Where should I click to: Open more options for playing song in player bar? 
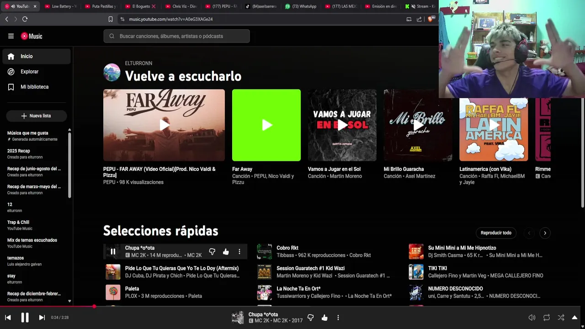(x=338, y=318)
